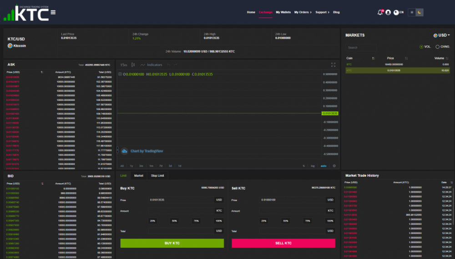
Task: Click the red SELL KTC button
Action: click(x=283, y=243)
